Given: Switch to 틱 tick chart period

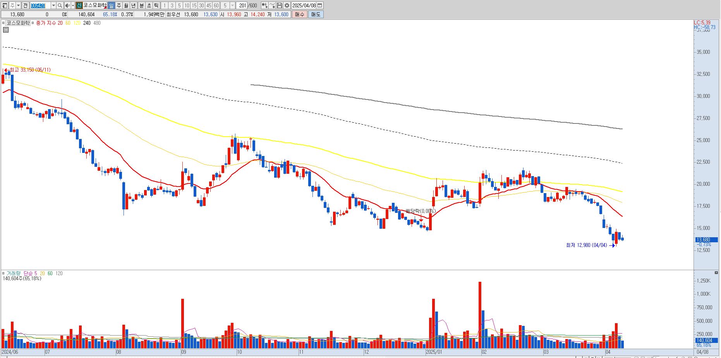Looking at the screenshot, I should [156, 5].
